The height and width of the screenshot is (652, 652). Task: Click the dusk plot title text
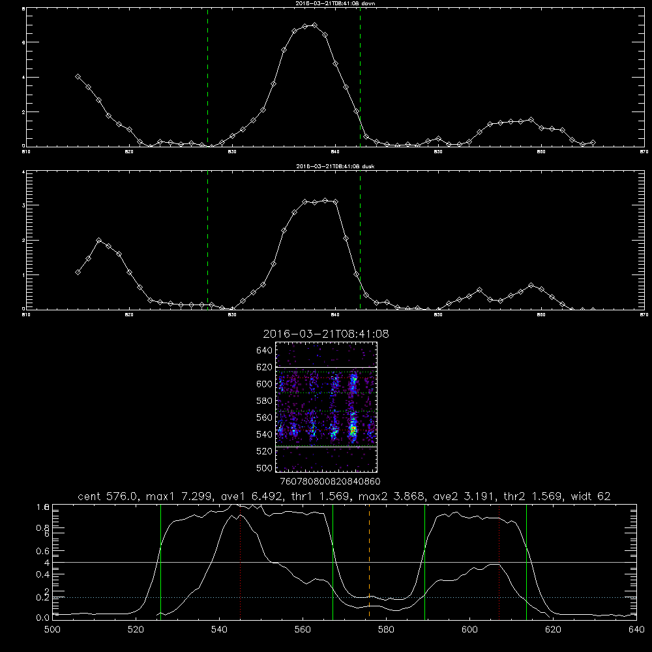(x=335, y=166)
